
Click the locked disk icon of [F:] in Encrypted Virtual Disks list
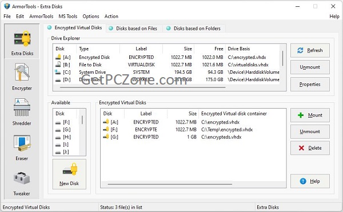pyautogui.click(x=106, y=129)
